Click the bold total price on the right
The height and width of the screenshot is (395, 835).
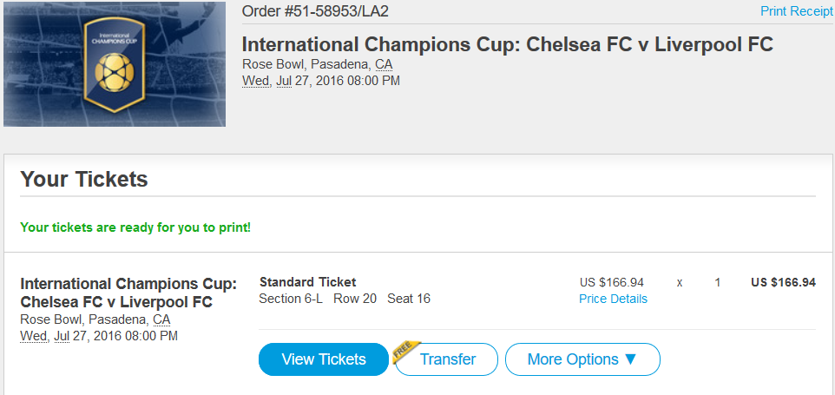tap(783, 282)
